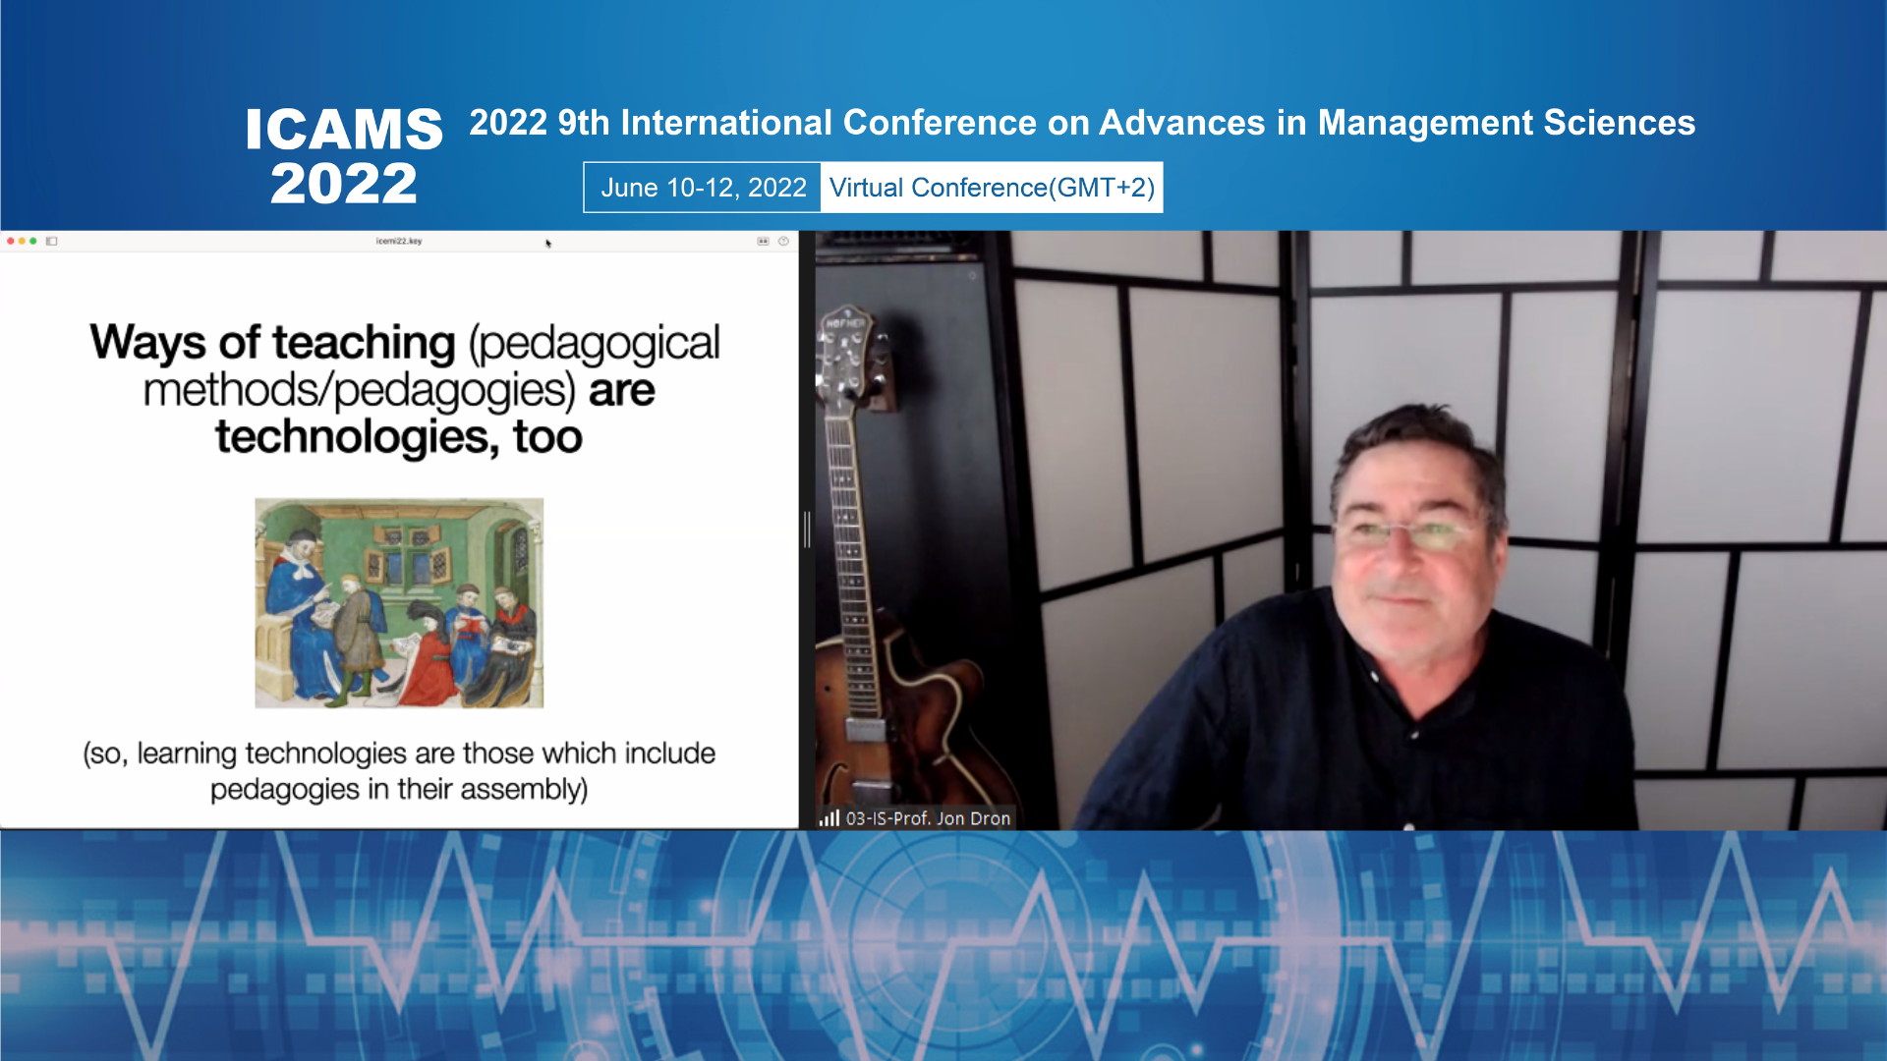Click the conference title '2022 9th International Conference...'
Viewport: 1887px width, 1061px height.
click(1082, 123)
